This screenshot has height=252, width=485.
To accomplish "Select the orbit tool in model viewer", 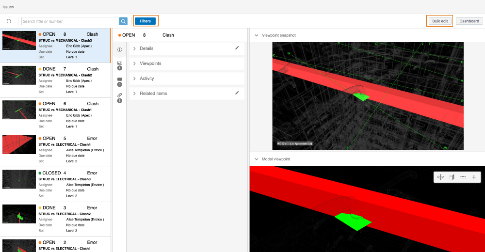I will pos(440,177).
